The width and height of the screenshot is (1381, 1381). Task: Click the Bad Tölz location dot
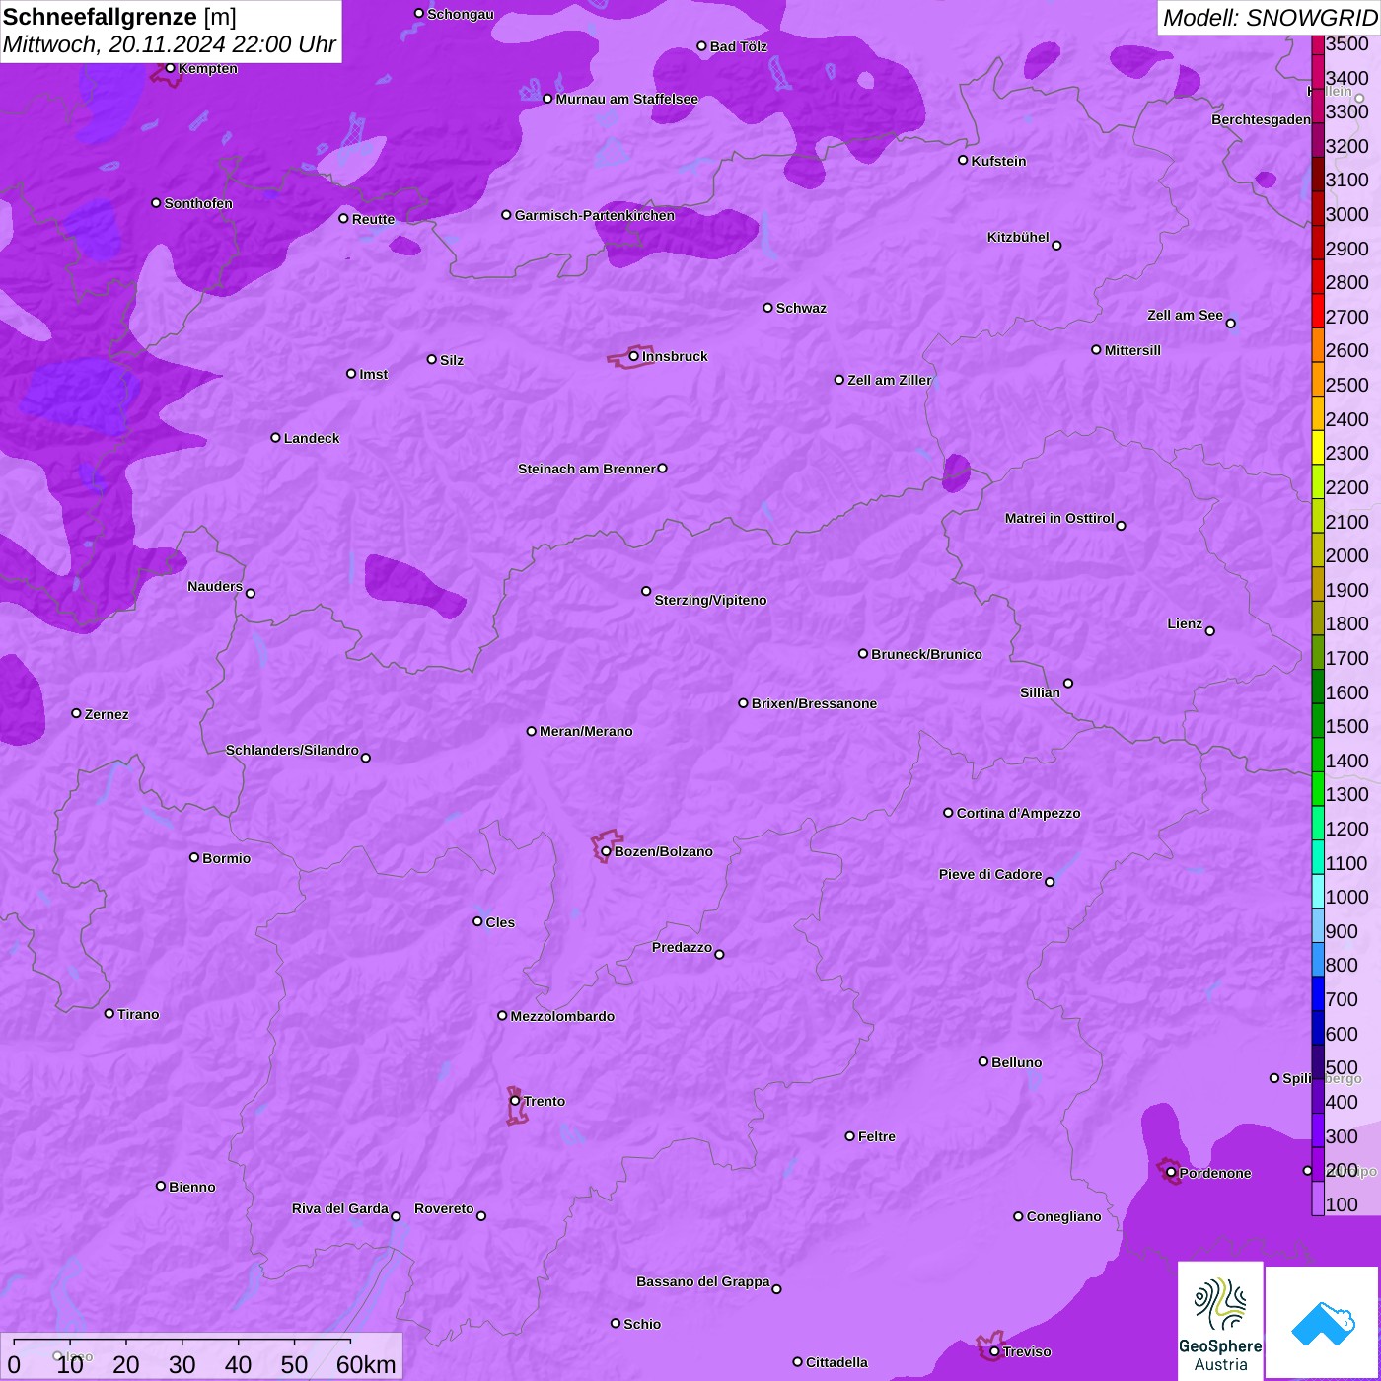pos(701,46)
